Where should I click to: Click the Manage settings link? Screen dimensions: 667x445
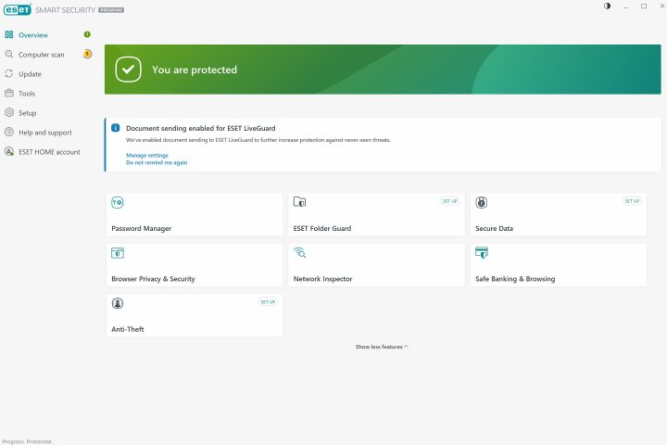click(147, 155)
